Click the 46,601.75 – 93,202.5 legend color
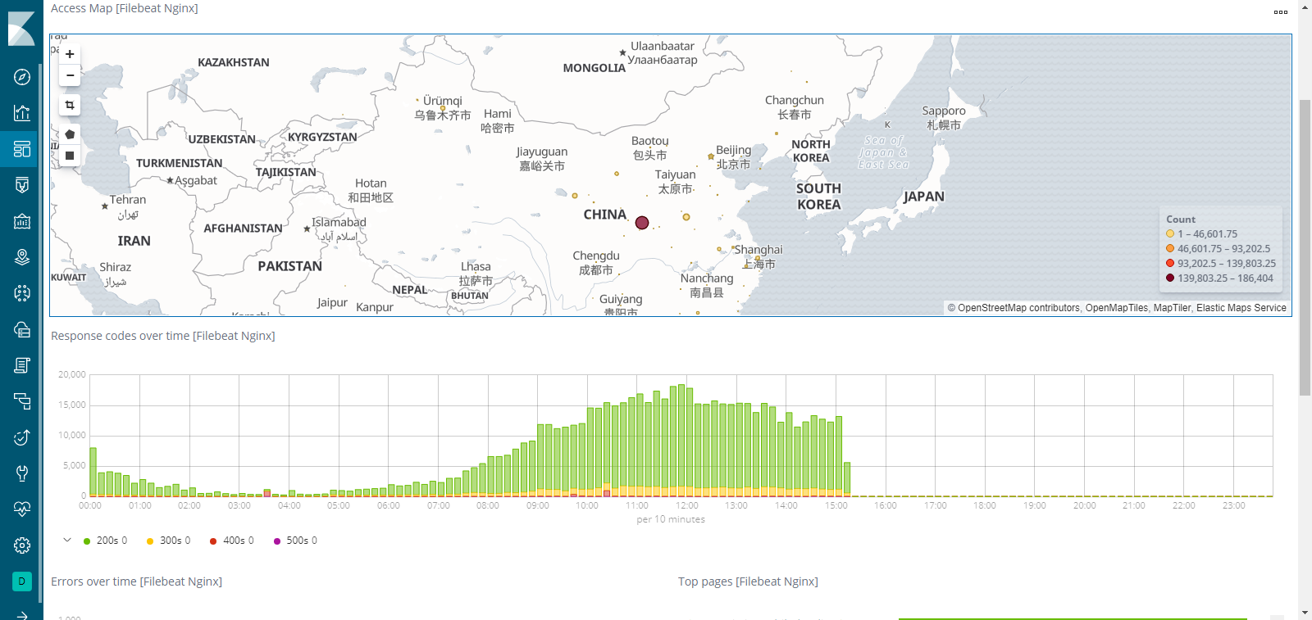Screen dimensions: 1312x620 [x=1170, y=248]
